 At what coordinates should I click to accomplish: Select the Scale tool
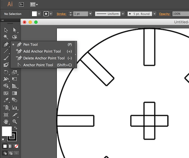coord(14,72)
